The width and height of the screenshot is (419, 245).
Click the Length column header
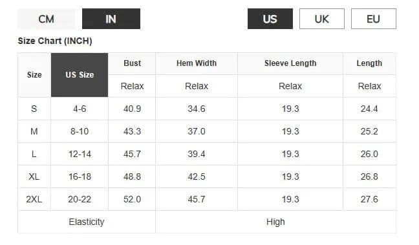pos(369,63)
